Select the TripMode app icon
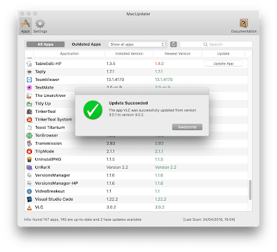The image size is (277, 252). click(29, 152)
